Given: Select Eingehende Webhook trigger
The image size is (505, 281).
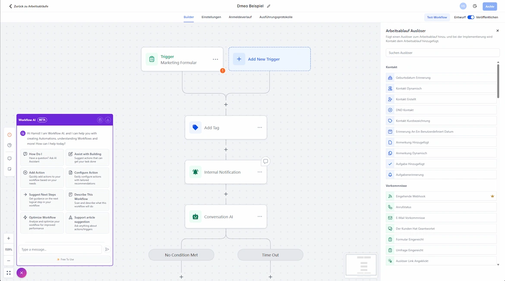Looking at the screenshot, I should (441, 197).
